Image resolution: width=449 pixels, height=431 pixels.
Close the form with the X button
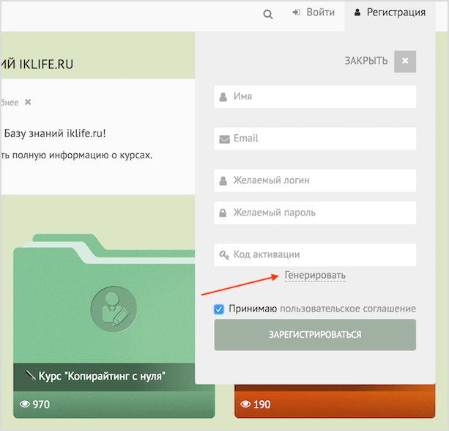point(405,62)
